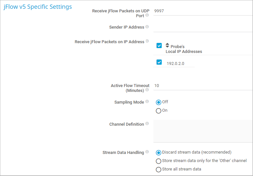Sort IP list using Probe's column arrows
This screenshot has height=176, width=253.
tap(167, 45)
